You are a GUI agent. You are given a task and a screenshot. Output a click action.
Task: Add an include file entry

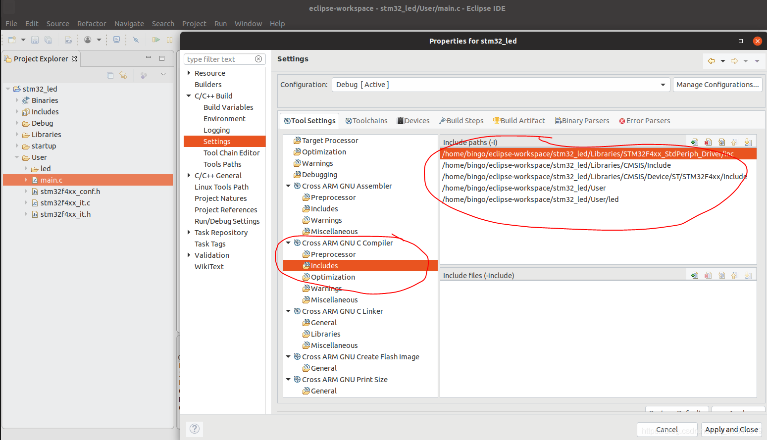[x=695, y=275]
